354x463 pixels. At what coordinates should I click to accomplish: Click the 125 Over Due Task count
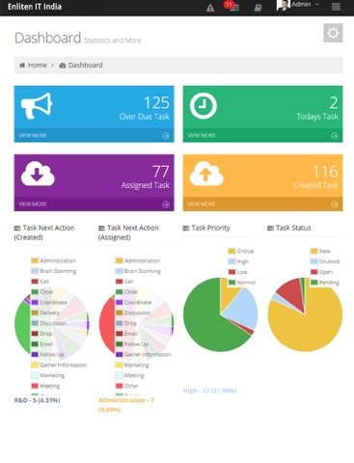[x=156, y=103]
